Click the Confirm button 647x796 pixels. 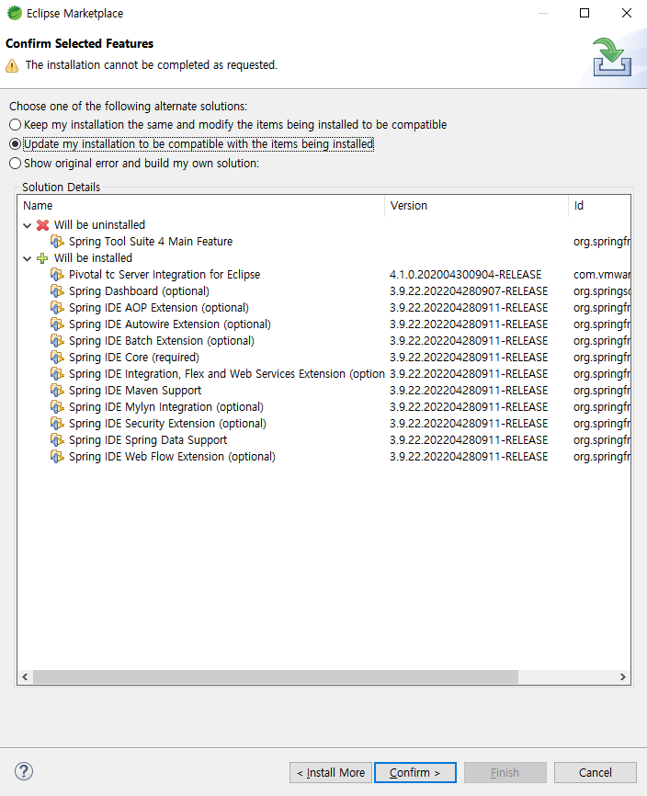click(415, 772)
